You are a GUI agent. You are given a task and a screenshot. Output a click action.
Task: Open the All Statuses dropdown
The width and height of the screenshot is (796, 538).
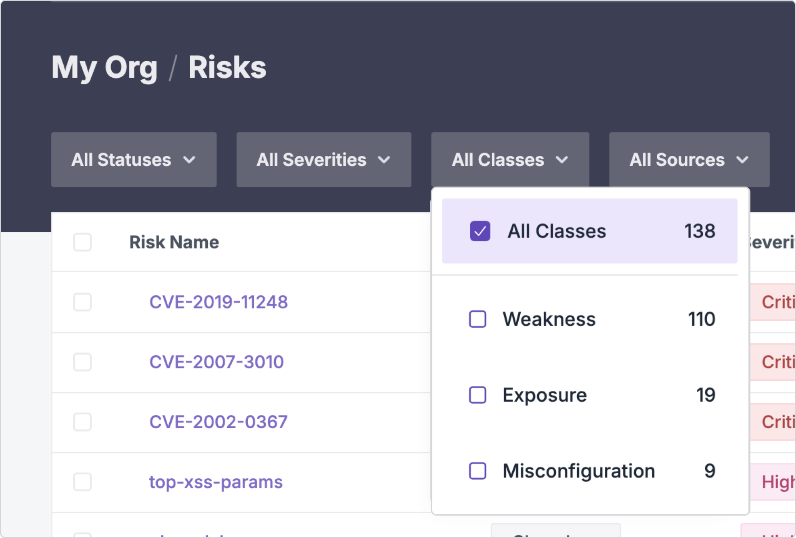(133, 160)
